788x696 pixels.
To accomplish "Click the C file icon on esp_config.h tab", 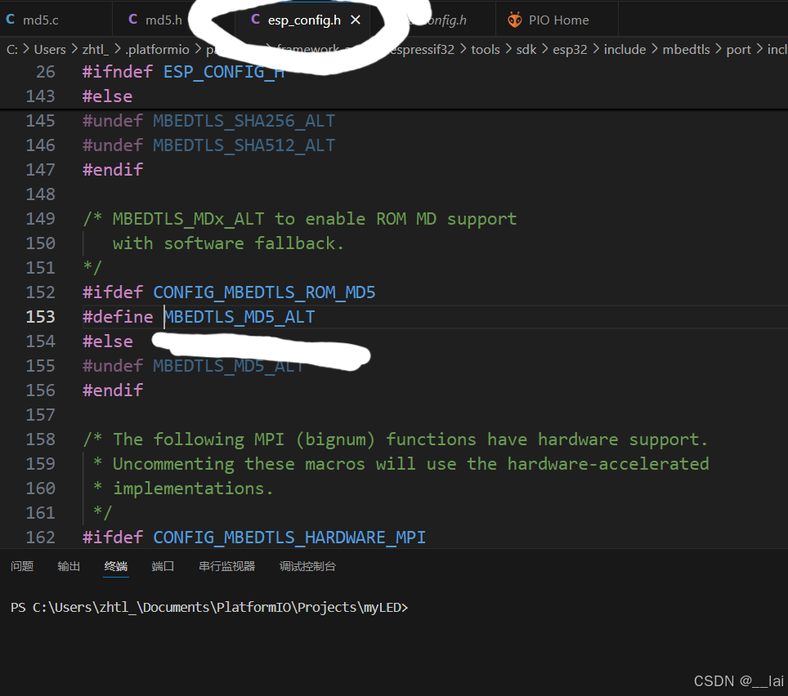I will tap(254, 19).
